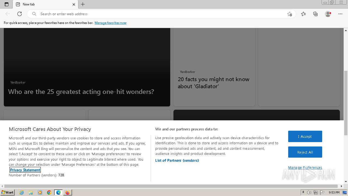Launch Internet Explorer from the taskbar
Image resolution: width=348 pixels, height=196 pixels.
[x=21, y=192]
